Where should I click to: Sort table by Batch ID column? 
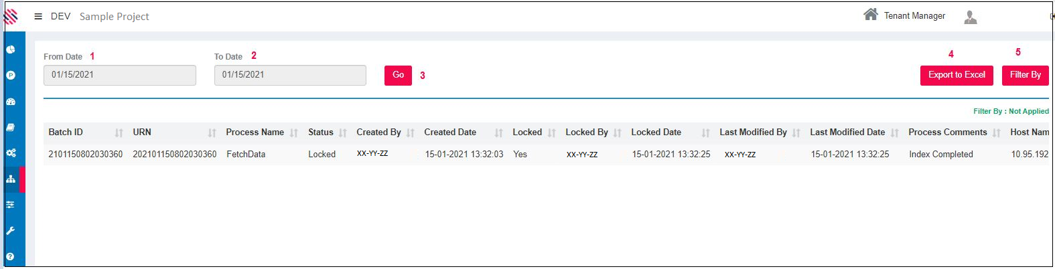coord(119,132)
